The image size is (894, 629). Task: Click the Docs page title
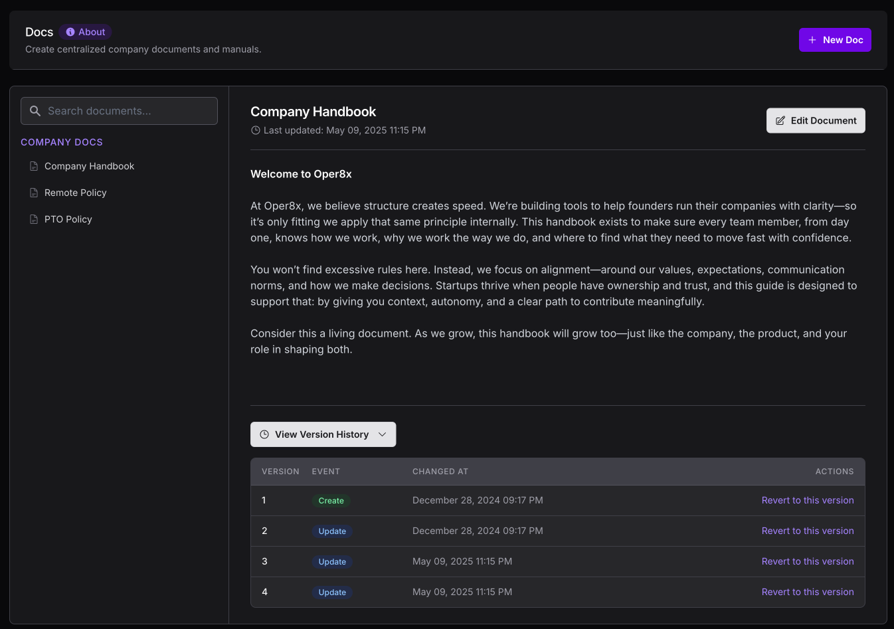39,32
